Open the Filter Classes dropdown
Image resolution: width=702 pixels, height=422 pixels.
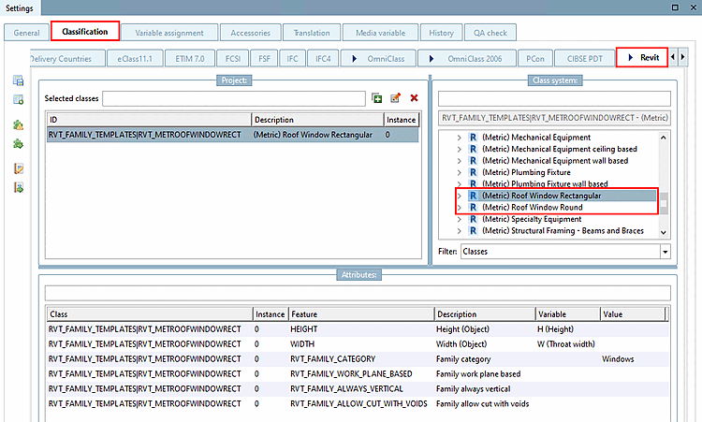pos(665,252)
